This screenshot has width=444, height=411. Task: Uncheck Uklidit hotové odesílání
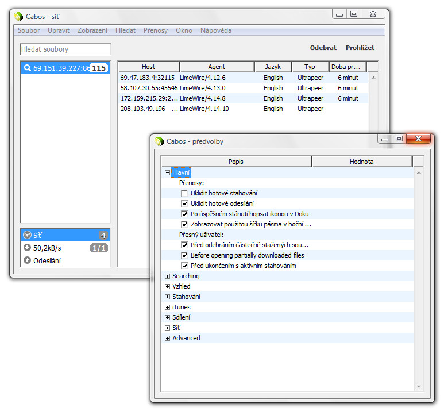(x=184, y=203)
